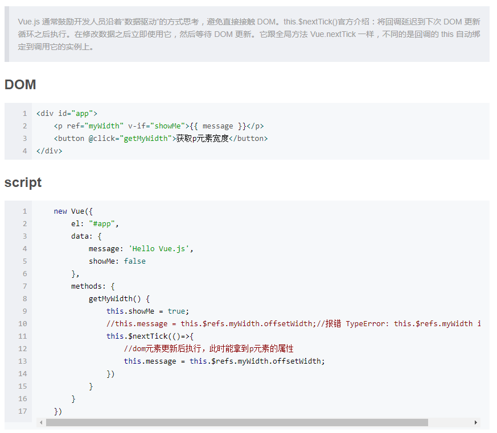497x433 pixels.
Task: Click the 'this.$nextTick(()=>{' line
Action: click(150, 336)
